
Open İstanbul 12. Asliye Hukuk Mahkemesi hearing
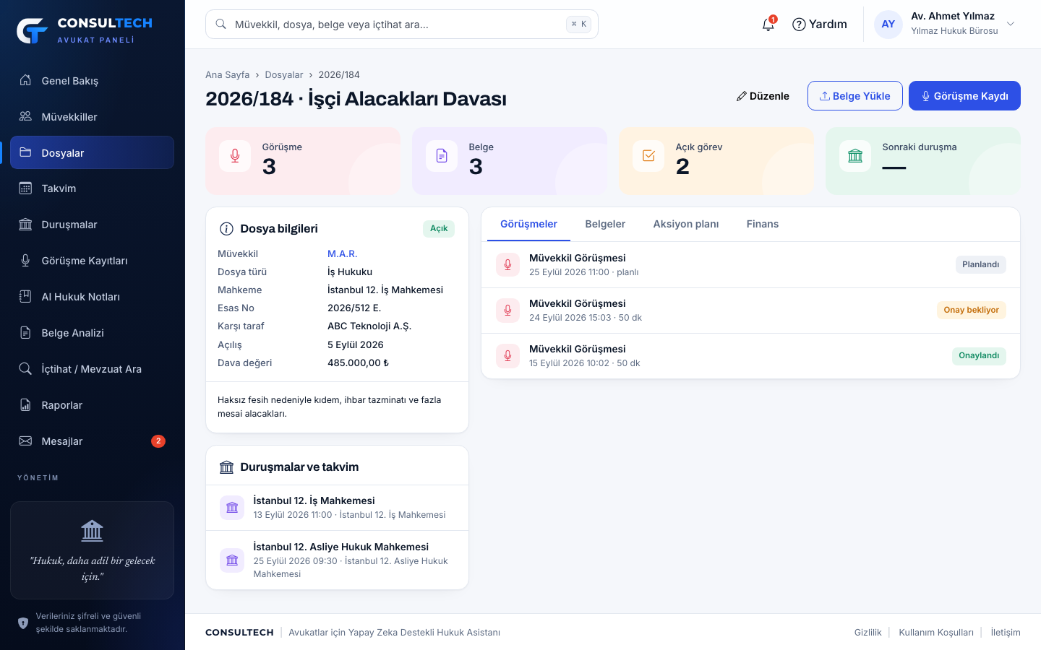(338, 560)
